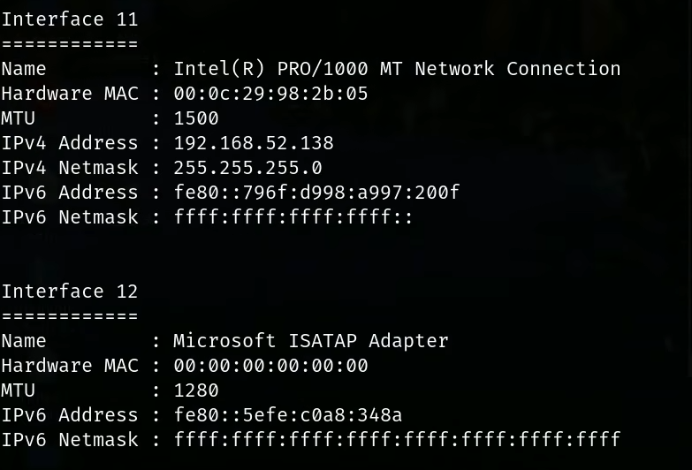Click the netmask ffff:ffff:ffff:ffff::
The width and height of the screenshot is (692, 470).
[x=293, y=217]
